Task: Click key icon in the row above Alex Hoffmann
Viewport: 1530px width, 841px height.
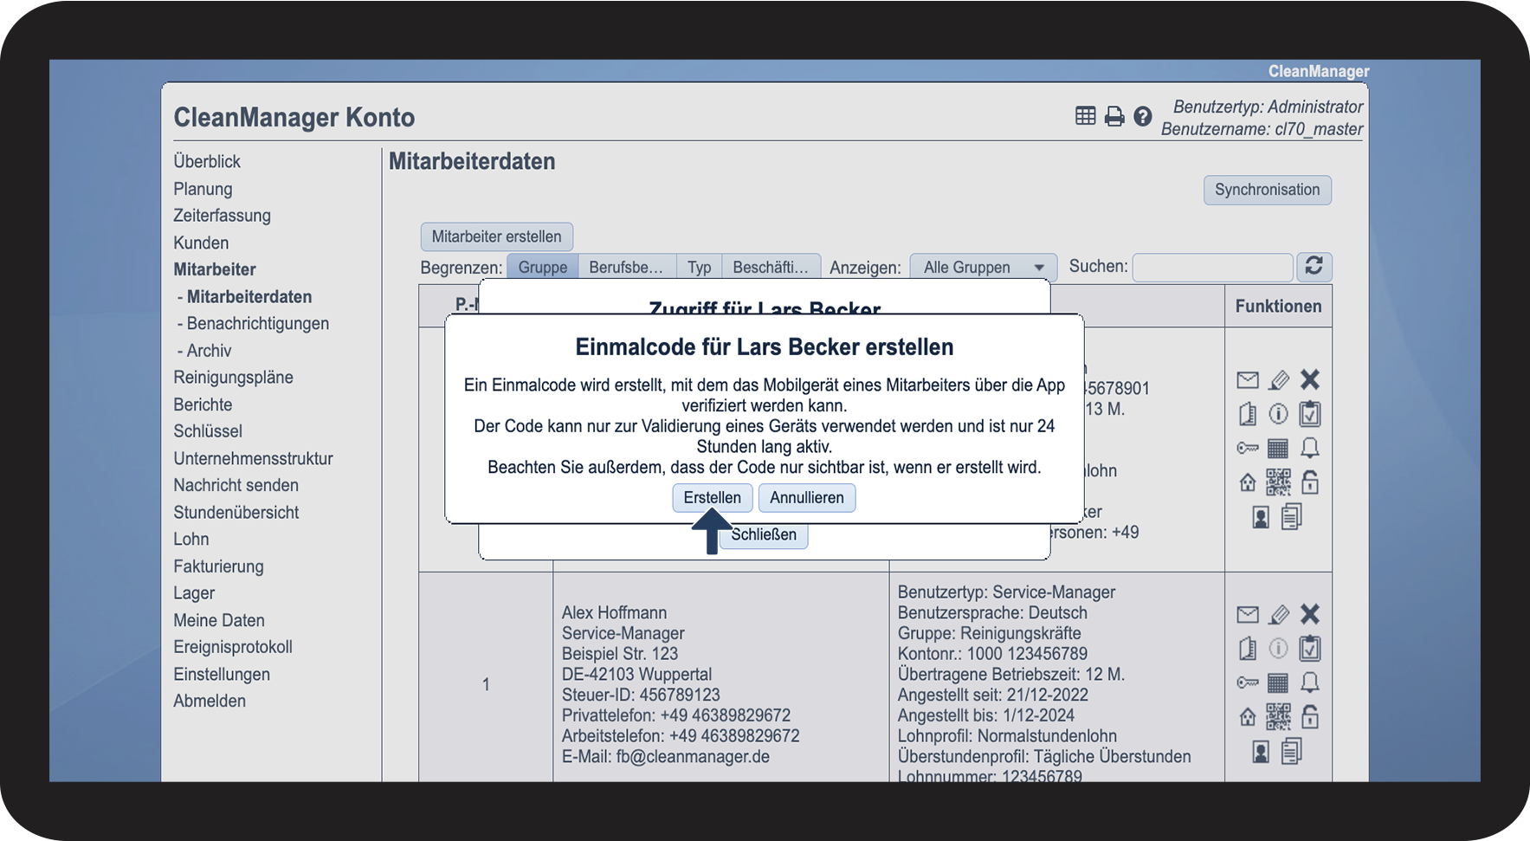Action: pos(1248,448)
